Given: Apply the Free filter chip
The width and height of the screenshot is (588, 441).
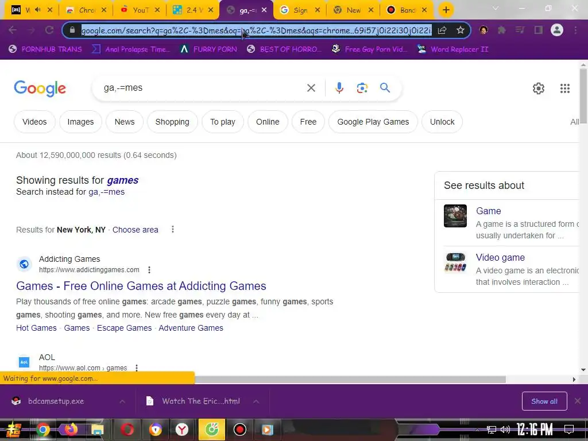Looking at the screenshot, I should [308, 122].
